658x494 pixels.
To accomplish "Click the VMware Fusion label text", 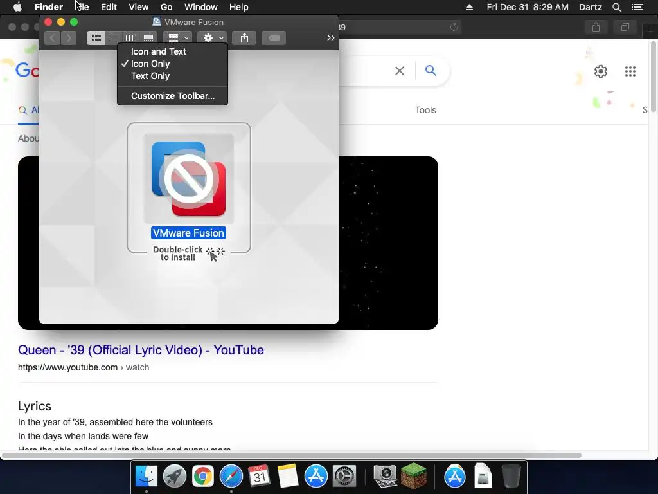I will (188, 233).
